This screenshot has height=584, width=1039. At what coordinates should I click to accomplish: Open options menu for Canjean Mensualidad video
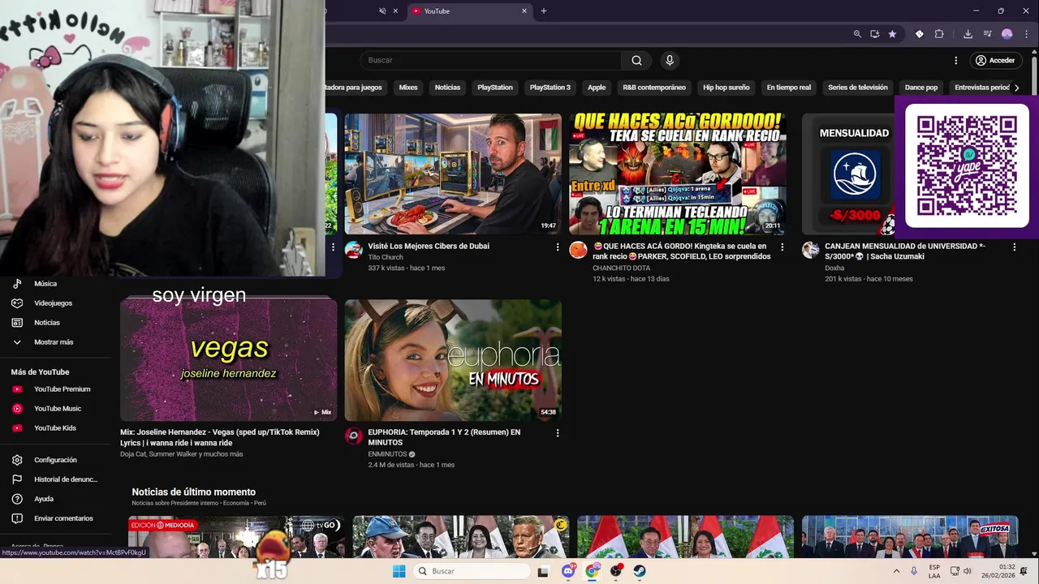pos(1014,247)
